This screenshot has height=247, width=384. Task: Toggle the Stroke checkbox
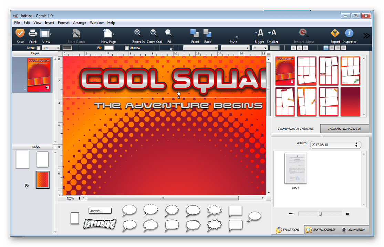click(39, 48)
